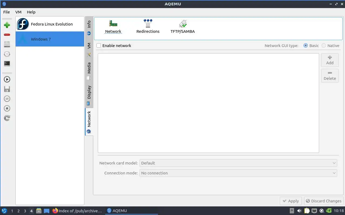Open the clipboard tray icon

click(307, 211)
